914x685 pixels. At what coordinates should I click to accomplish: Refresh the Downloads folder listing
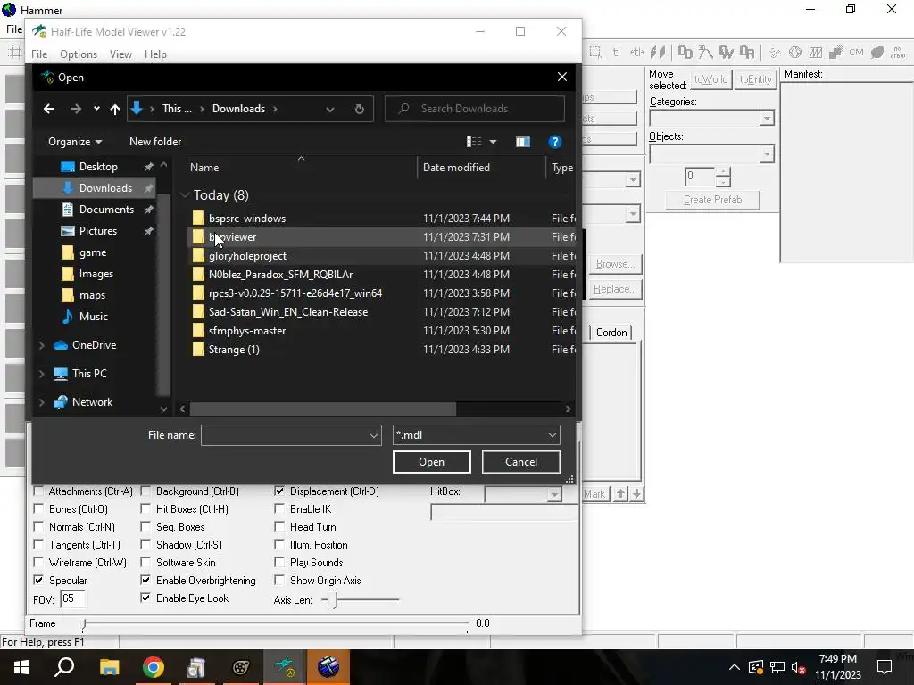(x=360, y=109)
